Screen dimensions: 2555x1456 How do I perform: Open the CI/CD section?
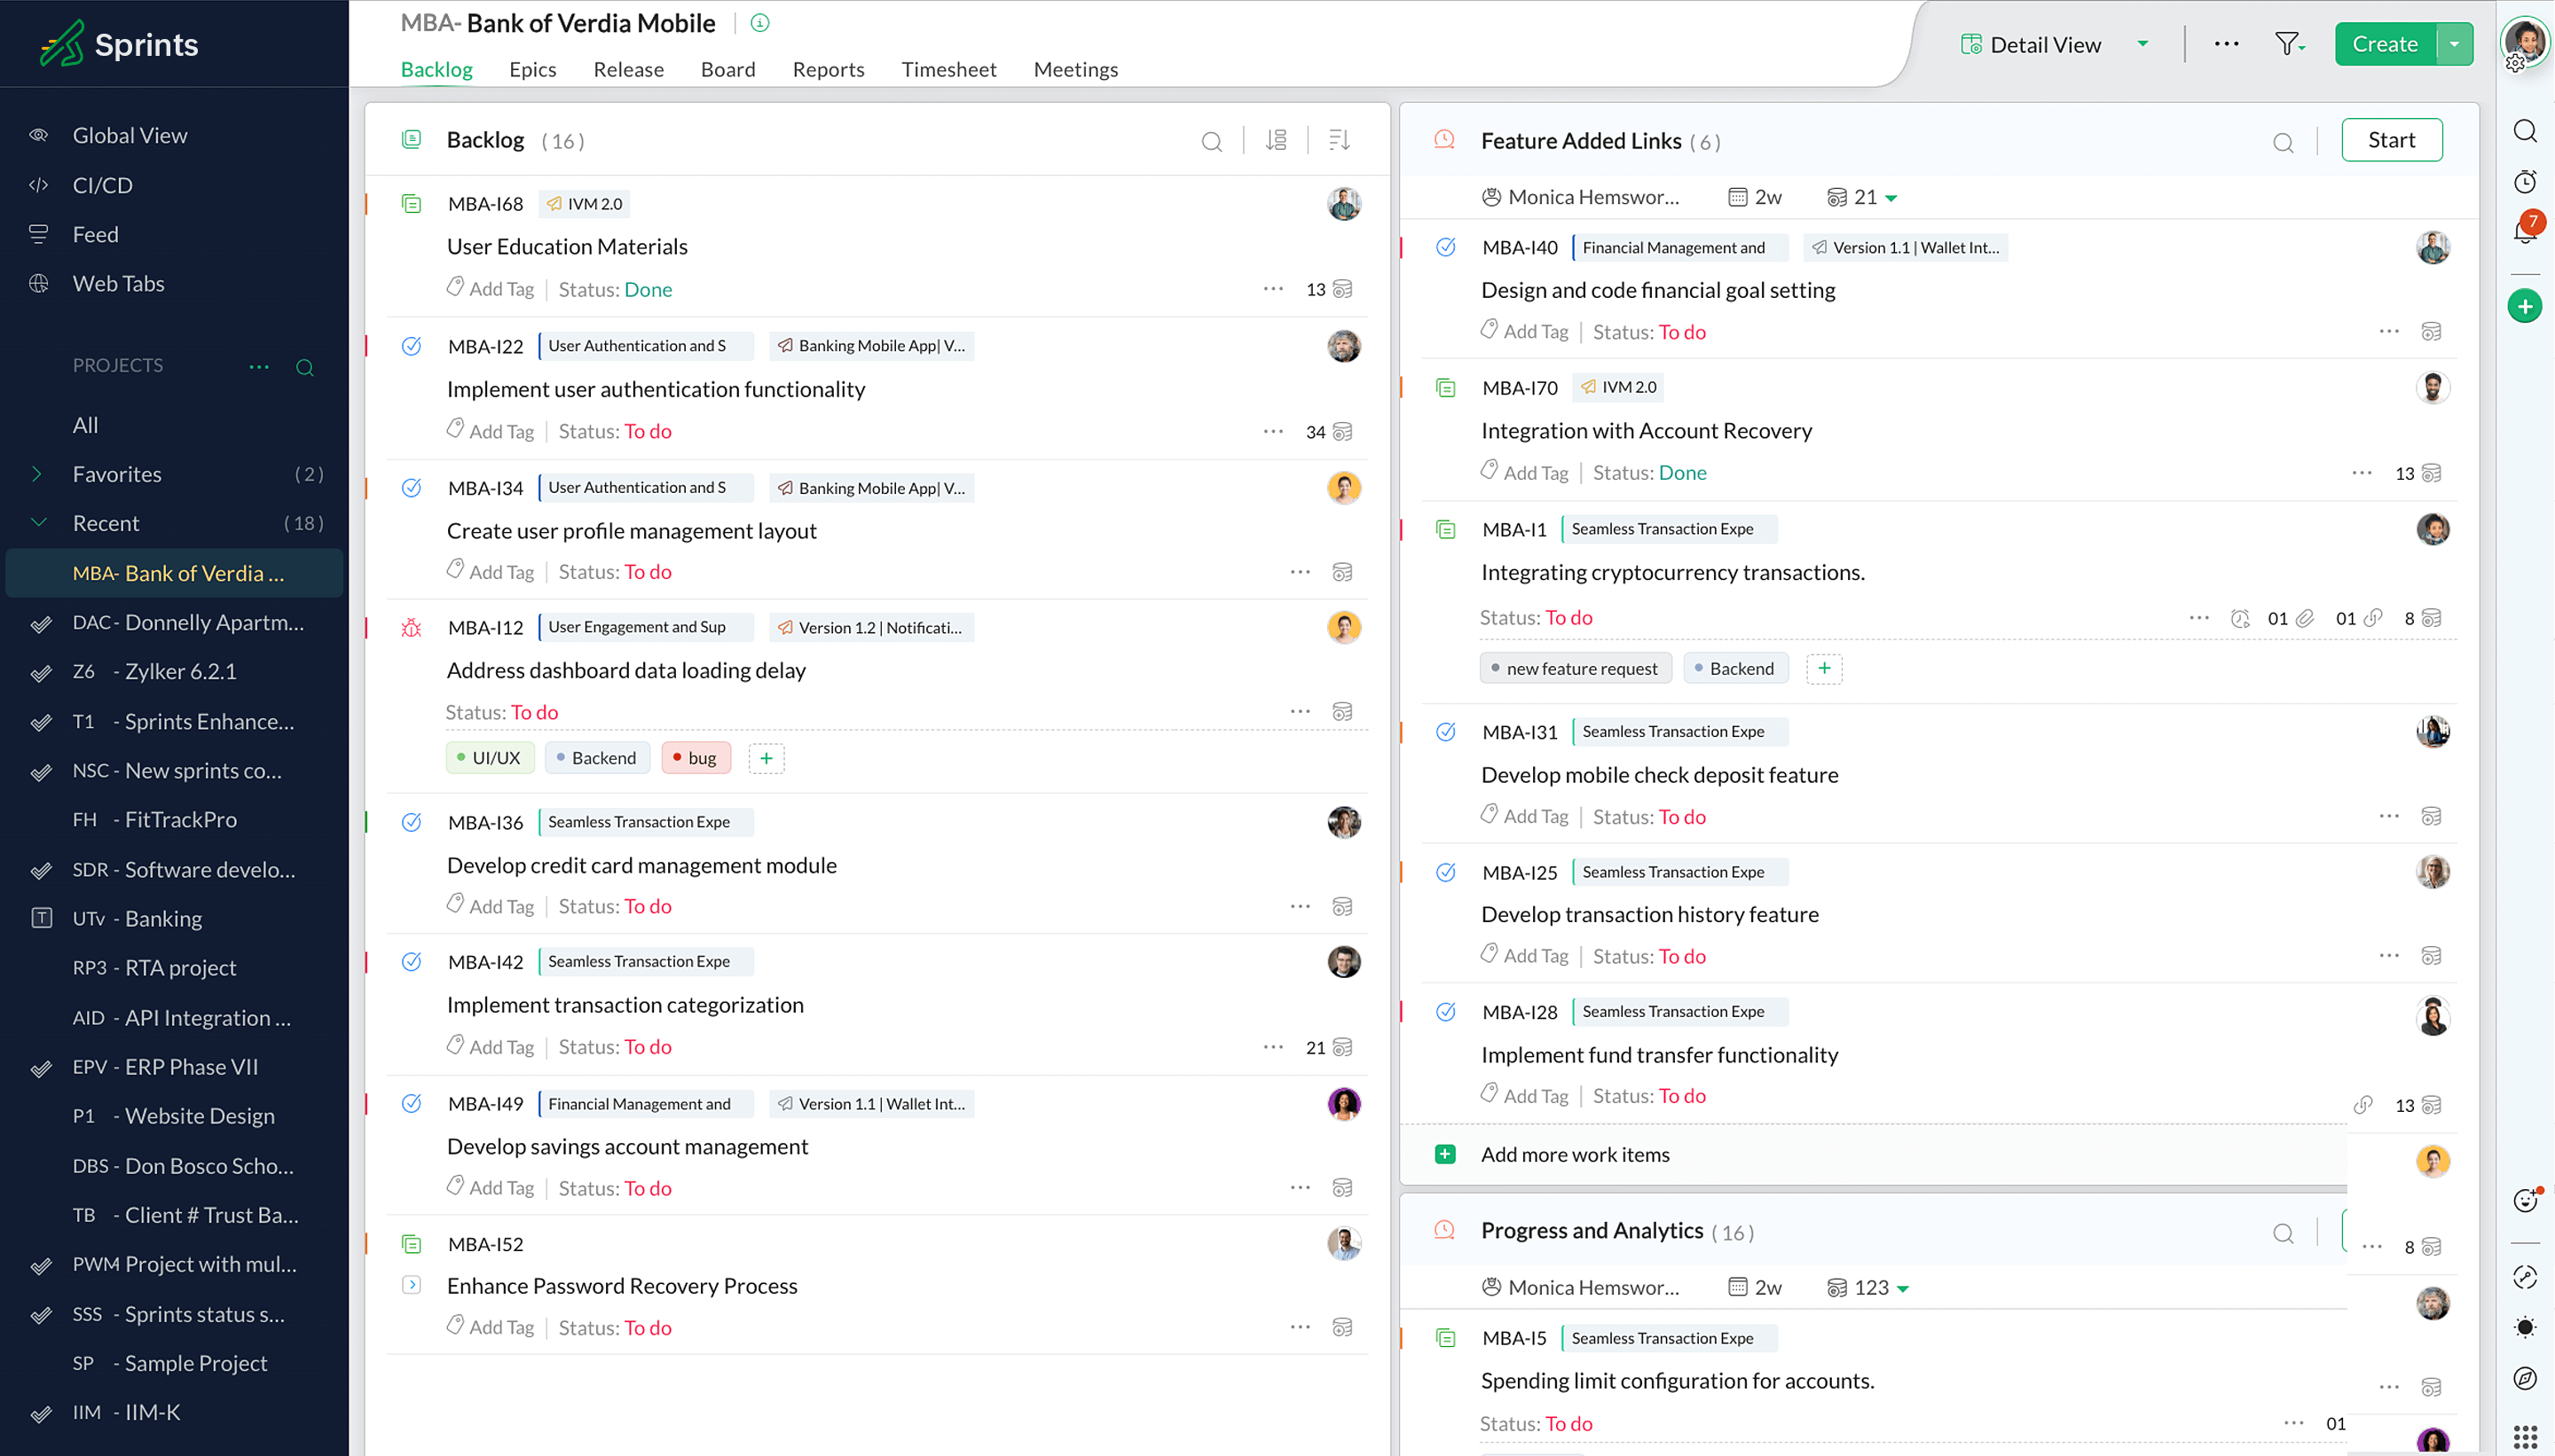(x=102, y=185)
